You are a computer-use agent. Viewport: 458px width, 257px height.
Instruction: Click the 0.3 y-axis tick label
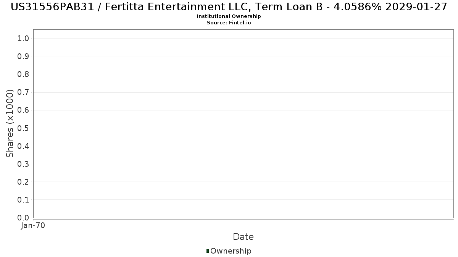(23, 164)
